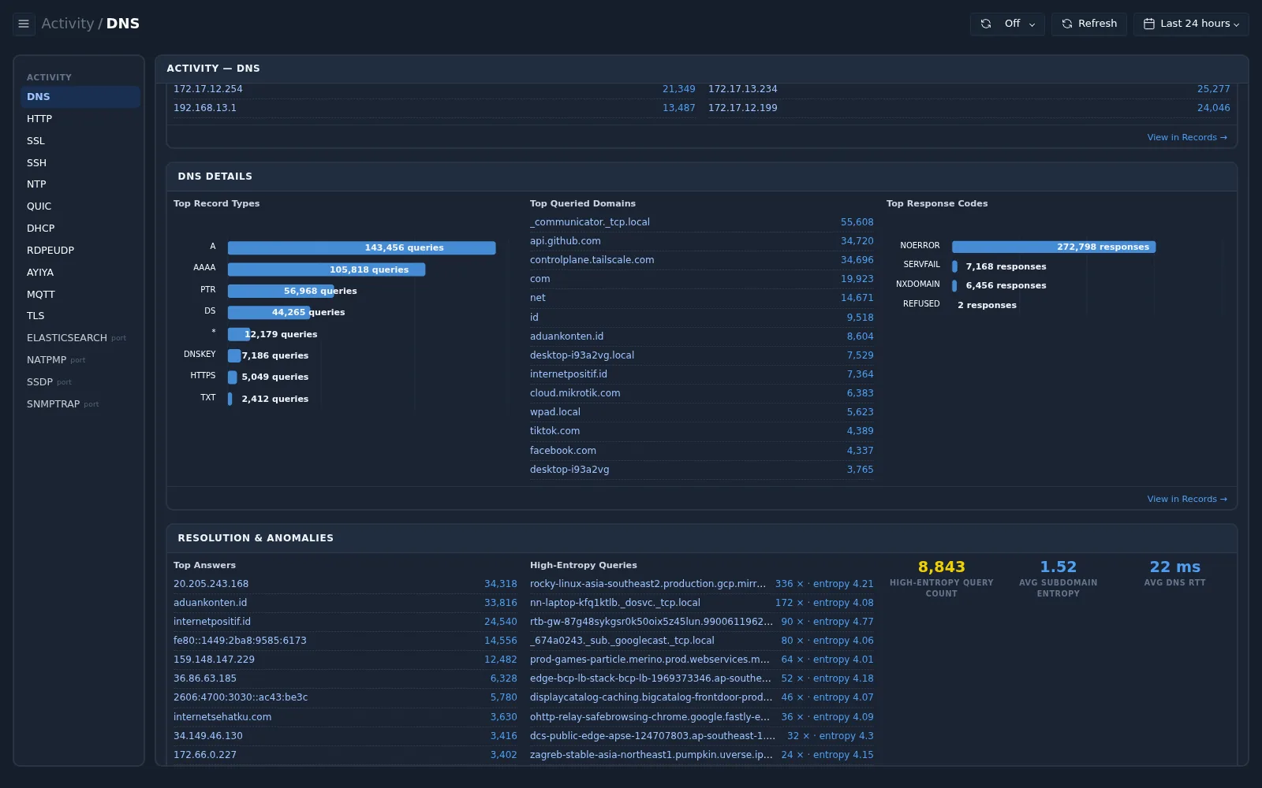1262x788 pixels.
Task: Click the 8,843 high-entropy query count
Action: [941, 567]
